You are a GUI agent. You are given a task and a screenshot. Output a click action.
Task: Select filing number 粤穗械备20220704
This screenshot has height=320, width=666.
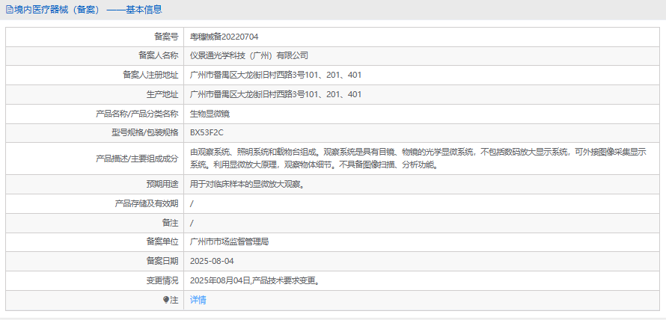[224, 37]
